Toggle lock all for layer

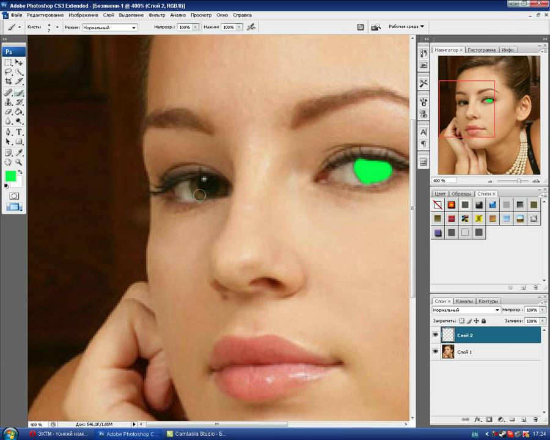484,321
